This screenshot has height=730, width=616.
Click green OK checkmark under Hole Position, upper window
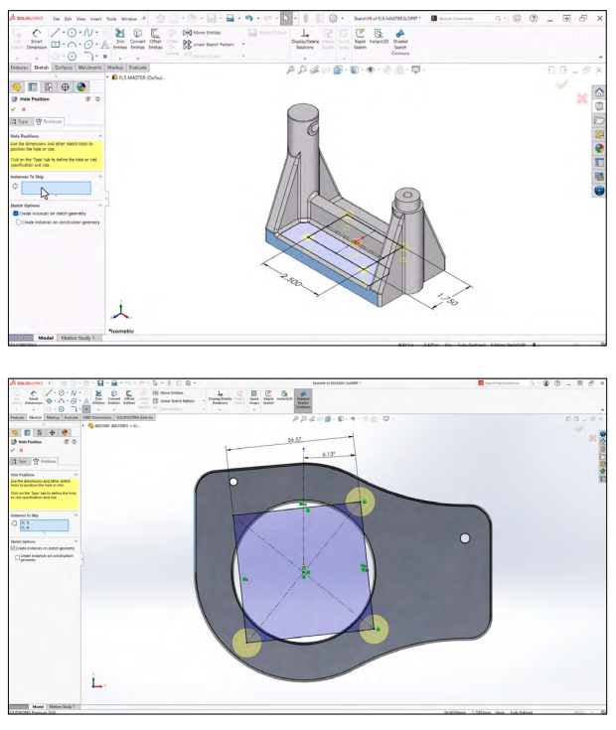(x=14, y=109)
